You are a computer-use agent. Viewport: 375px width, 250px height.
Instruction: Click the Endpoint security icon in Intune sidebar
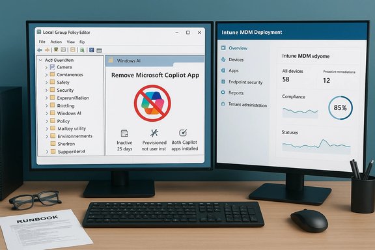(x=223, y=81)
